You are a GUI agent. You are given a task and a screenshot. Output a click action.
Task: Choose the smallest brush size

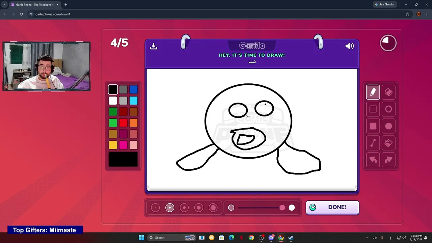[x=155, y=208]
